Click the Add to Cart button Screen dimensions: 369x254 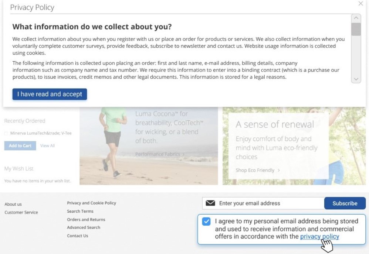coord(20,145)
